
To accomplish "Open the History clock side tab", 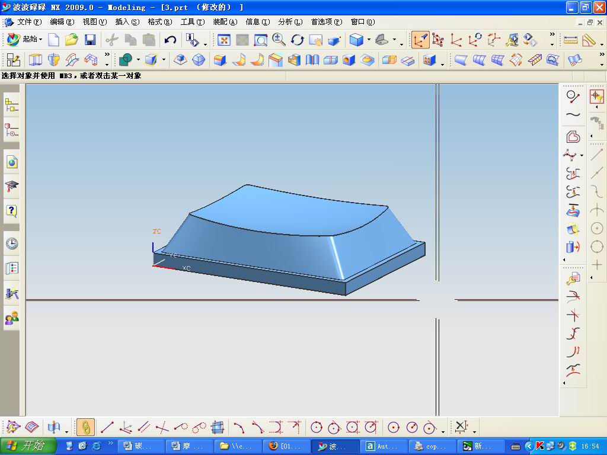I will 12,243.
